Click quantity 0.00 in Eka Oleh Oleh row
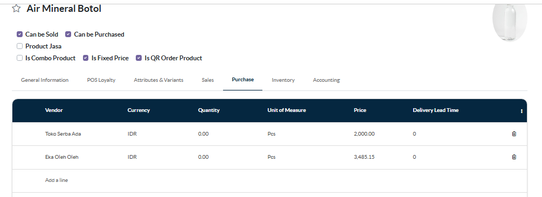The height and width of the screenshot is (197, 542). click(203, 157)
